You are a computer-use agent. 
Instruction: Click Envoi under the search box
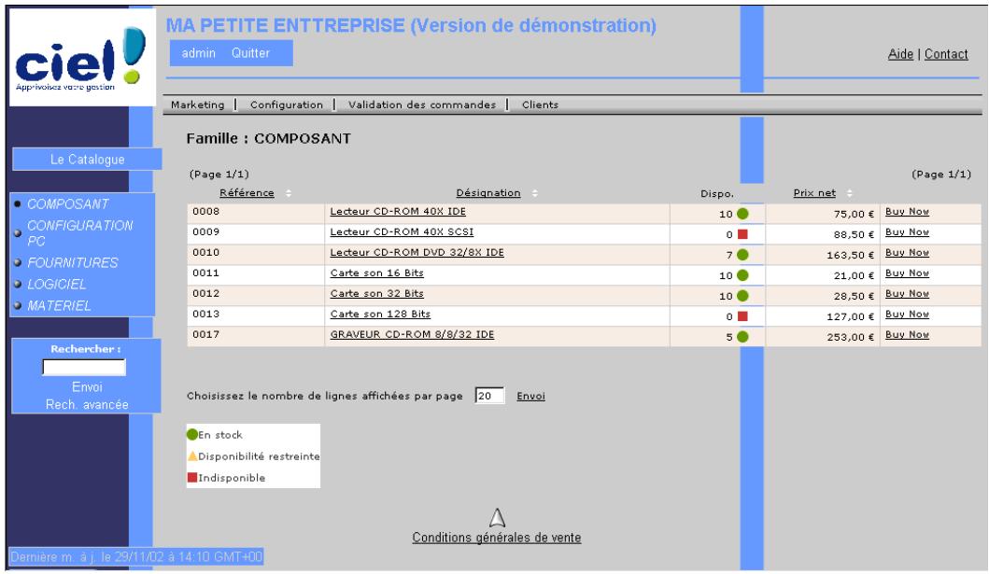pos(87,387)
